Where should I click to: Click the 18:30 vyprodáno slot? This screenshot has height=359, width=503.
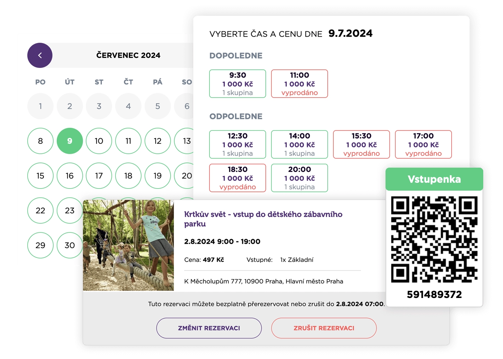(x=237, y=178)
